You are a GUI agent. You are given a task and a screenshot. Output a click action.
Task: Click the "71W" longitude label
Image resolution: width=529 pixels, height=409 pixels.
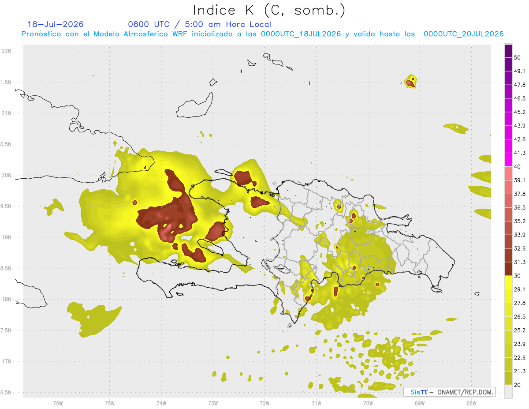click(316, 403)
